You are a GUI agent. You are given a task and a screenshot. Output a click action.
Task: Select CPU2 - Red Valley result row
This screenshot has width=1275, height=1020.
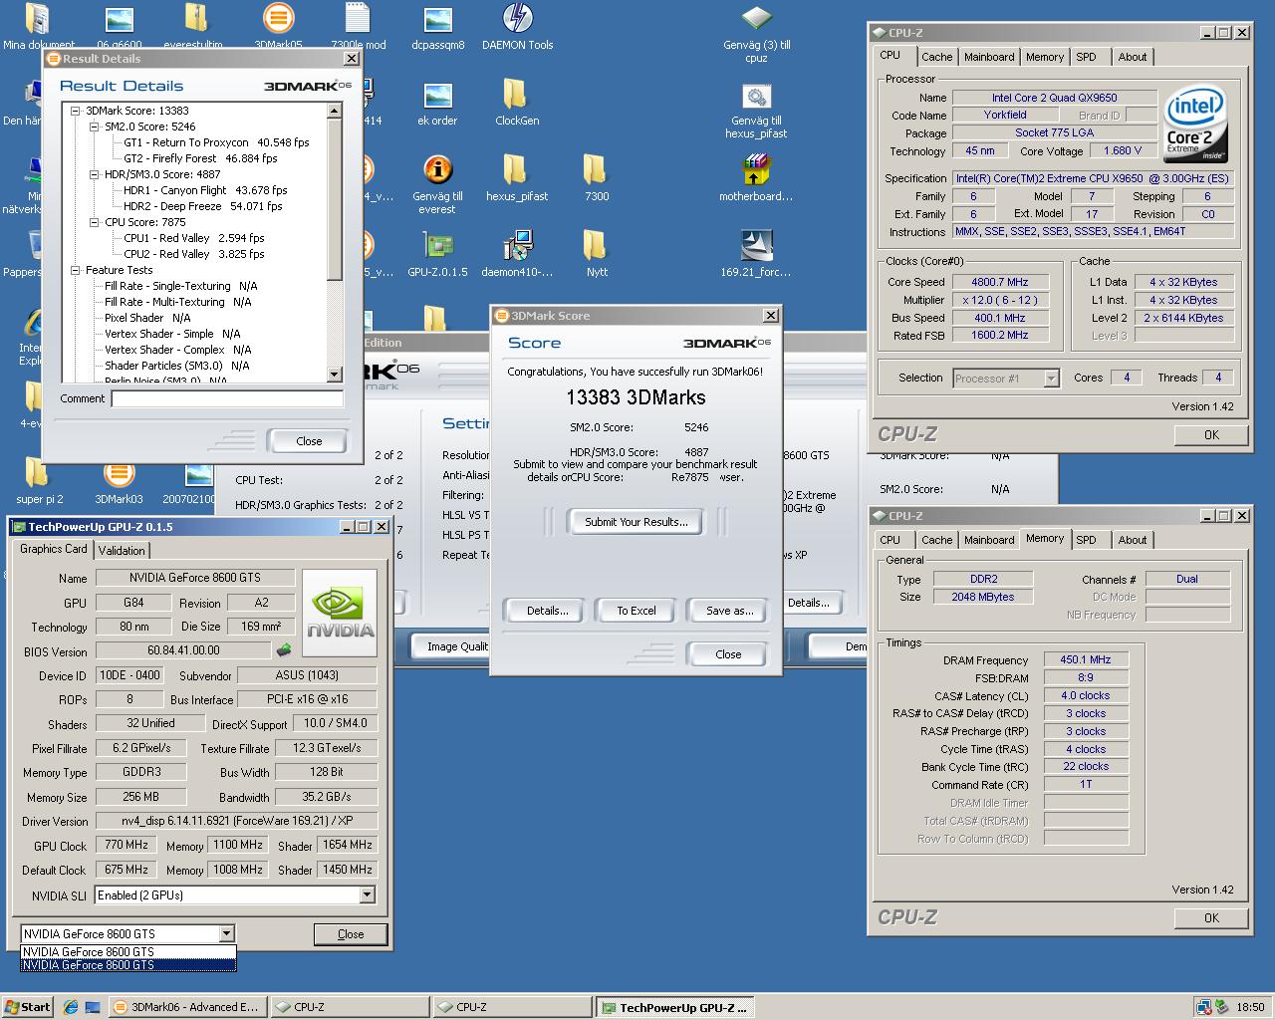pyautogui.click(x=193, y=254)
